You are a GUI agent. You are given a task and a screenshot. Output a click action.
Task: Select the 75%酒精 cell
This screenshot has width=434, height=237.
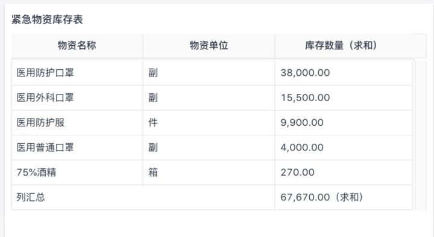pyautogui.click(x=77, y=173)
